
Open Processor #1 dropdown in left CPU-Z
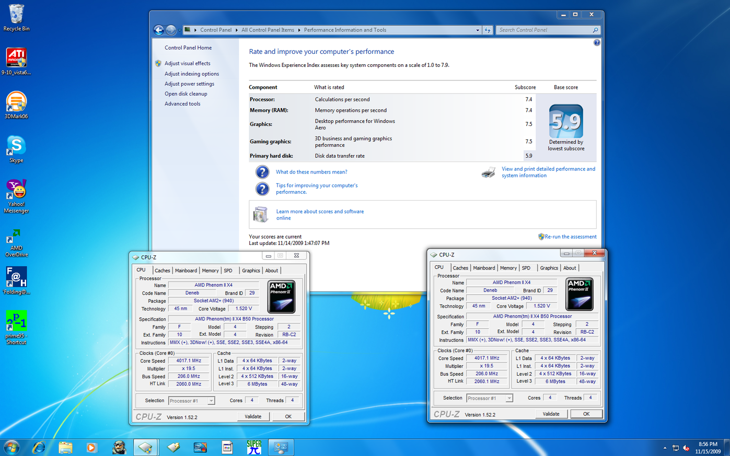pos(211,401)
